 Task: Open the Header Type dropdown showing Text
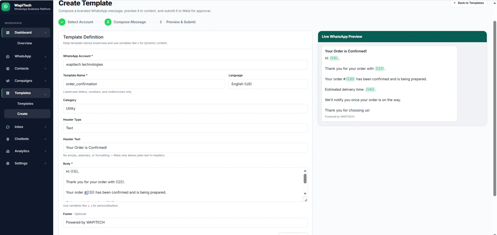click(x=185, y=128)
